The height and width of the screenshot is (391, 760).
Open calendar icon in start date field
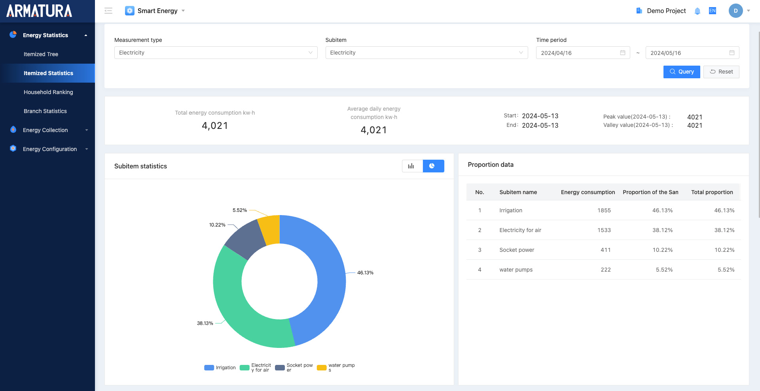click(x=622, y=53)
